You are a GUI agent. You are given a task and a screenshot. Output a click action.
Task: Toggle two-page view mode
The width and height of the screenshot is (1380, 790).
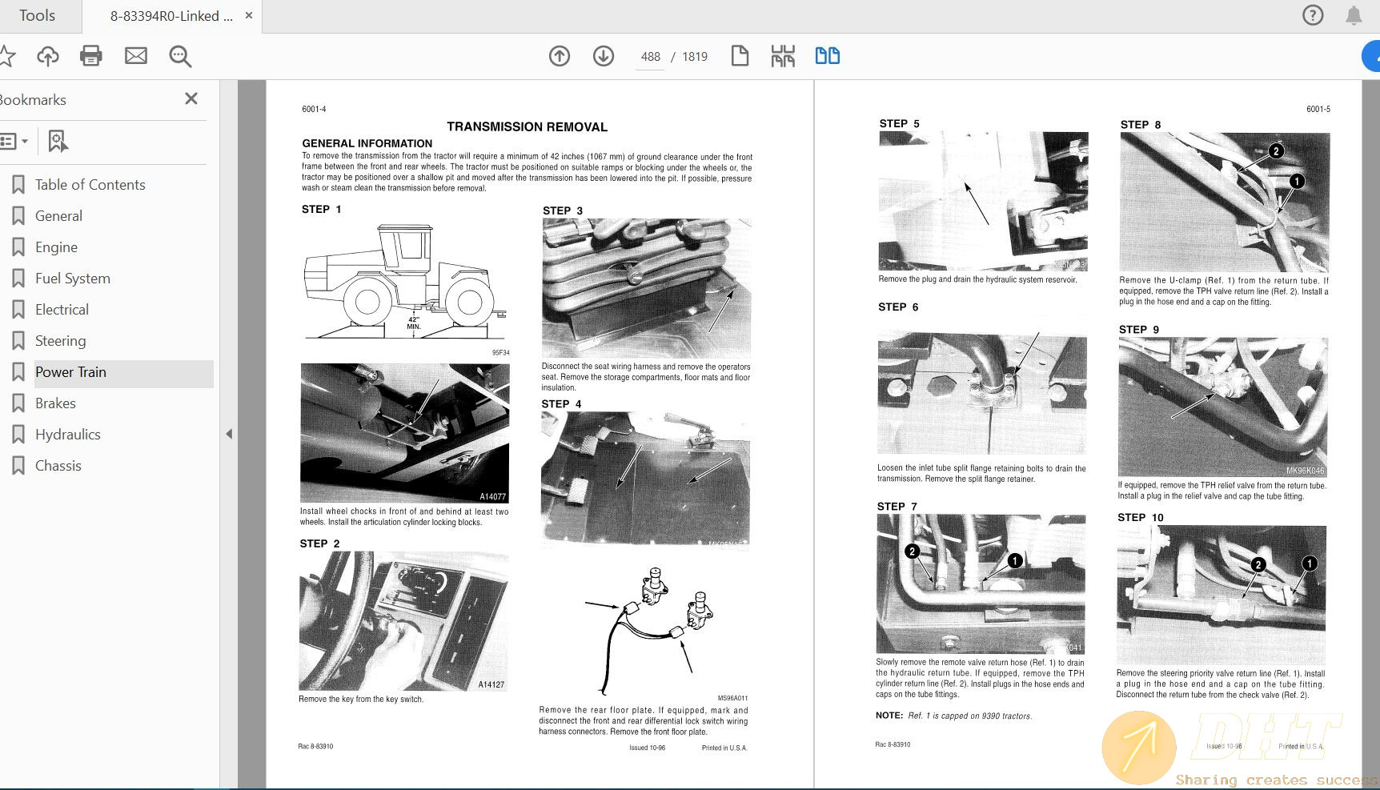tap(827, 56)
